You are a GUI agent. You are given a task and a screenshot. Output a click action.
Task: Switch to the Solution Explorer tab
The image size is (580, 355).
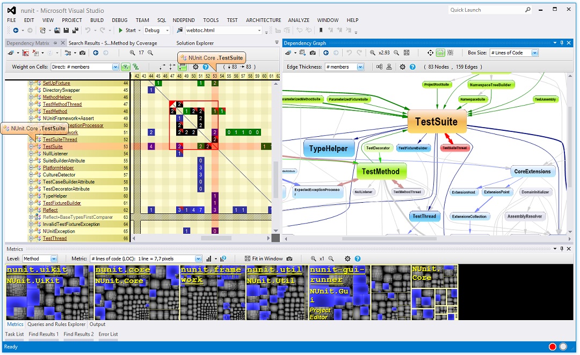195,43
